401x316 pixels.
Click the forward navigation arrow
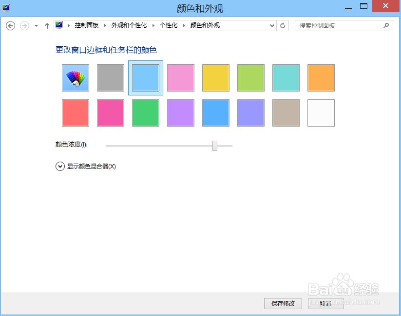23,25
